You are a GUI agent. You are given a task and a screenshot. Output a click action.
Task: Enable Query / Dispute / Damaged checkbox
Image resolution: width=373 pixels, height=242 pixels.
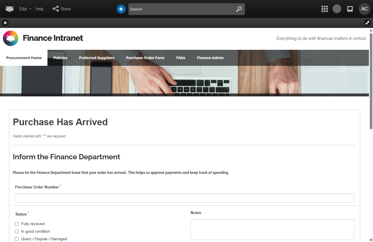[x=17, y=239]
